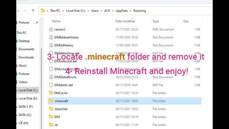Image resolution: width=229 pixels, height=129 pixels.
Task: Sort by Date modified column header
Action: pyautogui.click(x=125, y=21)
